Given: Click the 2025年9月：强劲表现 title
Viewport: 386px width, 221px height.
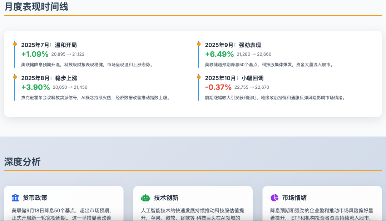Looking at the screenshot, I should pos(233,45).
